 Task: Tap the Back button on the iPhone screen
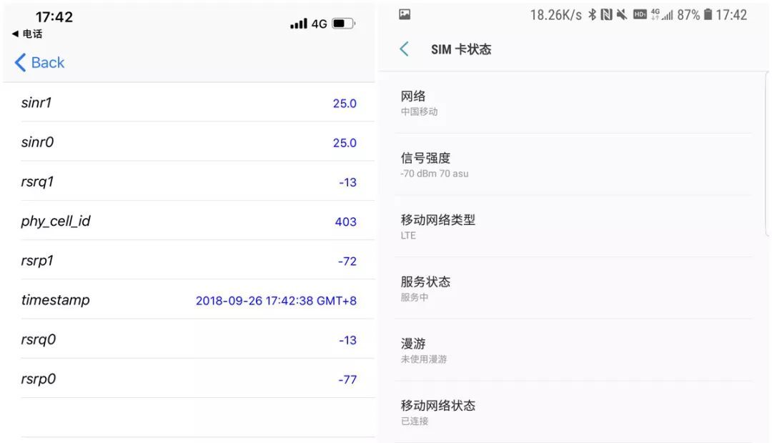coord(39,63)
